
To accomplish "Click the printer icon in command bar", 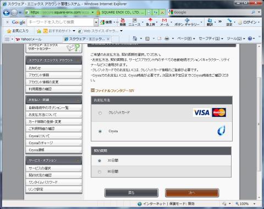I will [167, 38].
